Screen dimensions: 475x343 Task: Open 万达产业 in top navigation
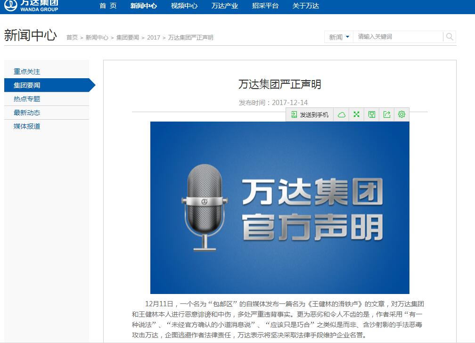click(x=225, y=6)
